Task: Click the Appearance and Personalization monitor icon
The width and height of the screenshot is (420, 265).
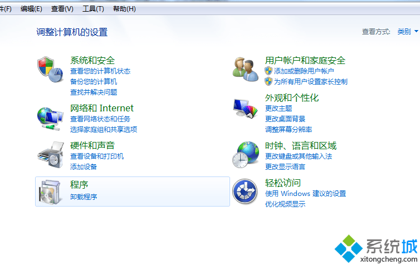Action: coord(245,109)
